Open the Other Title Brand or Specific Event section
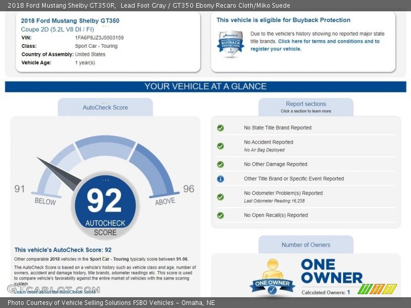The height and width of the screenshot is (308, 411). [293, 179]
